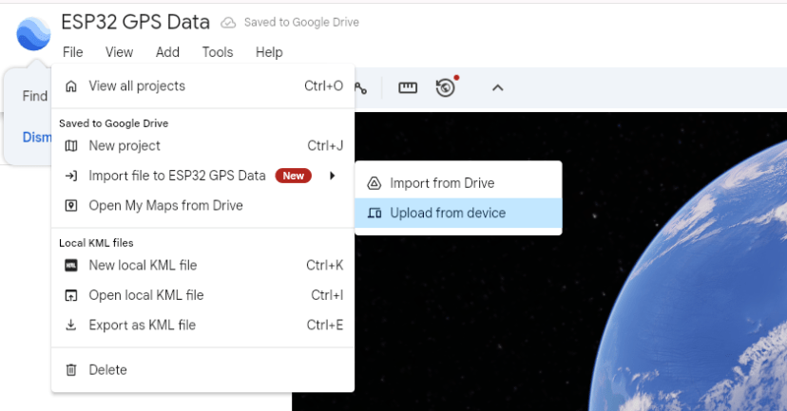Expand the Import file submenu arrow

[x=332, y=176]
